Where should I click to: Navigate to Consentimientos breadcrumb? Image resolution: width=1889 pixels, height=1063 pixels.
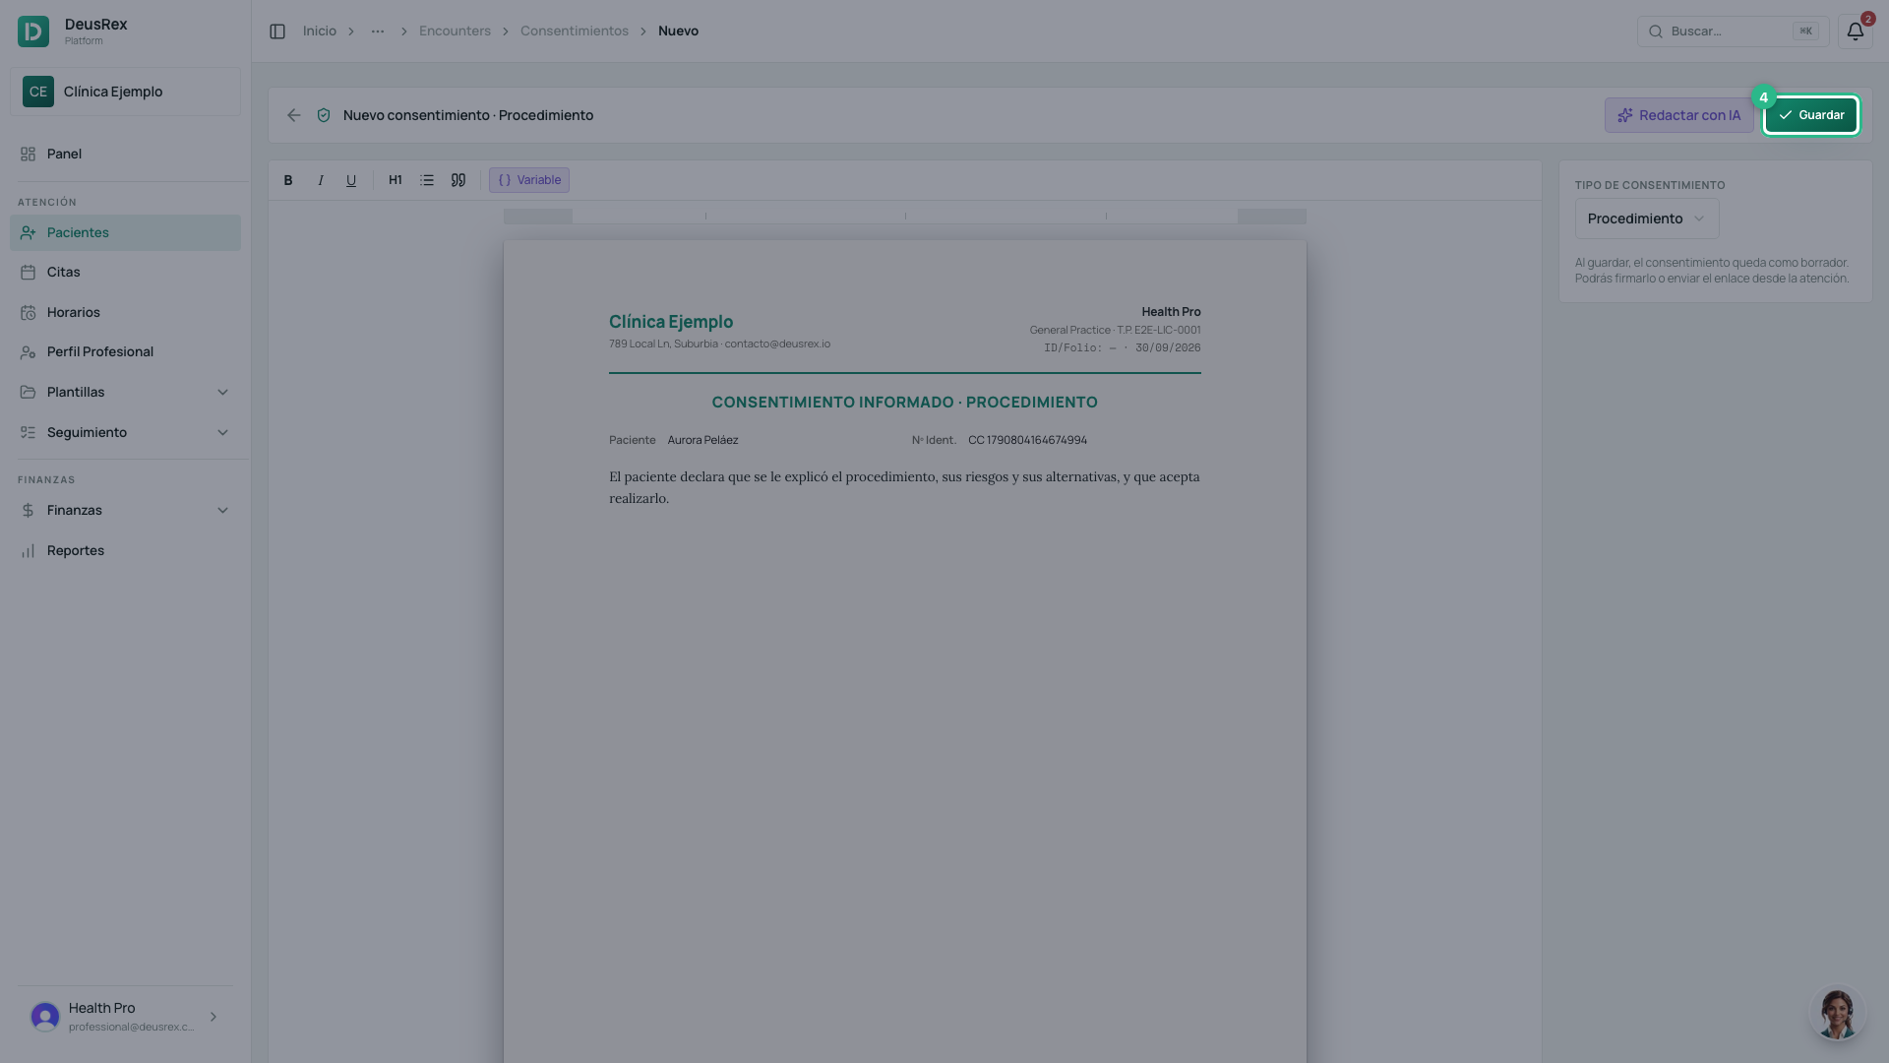(575, 31)
